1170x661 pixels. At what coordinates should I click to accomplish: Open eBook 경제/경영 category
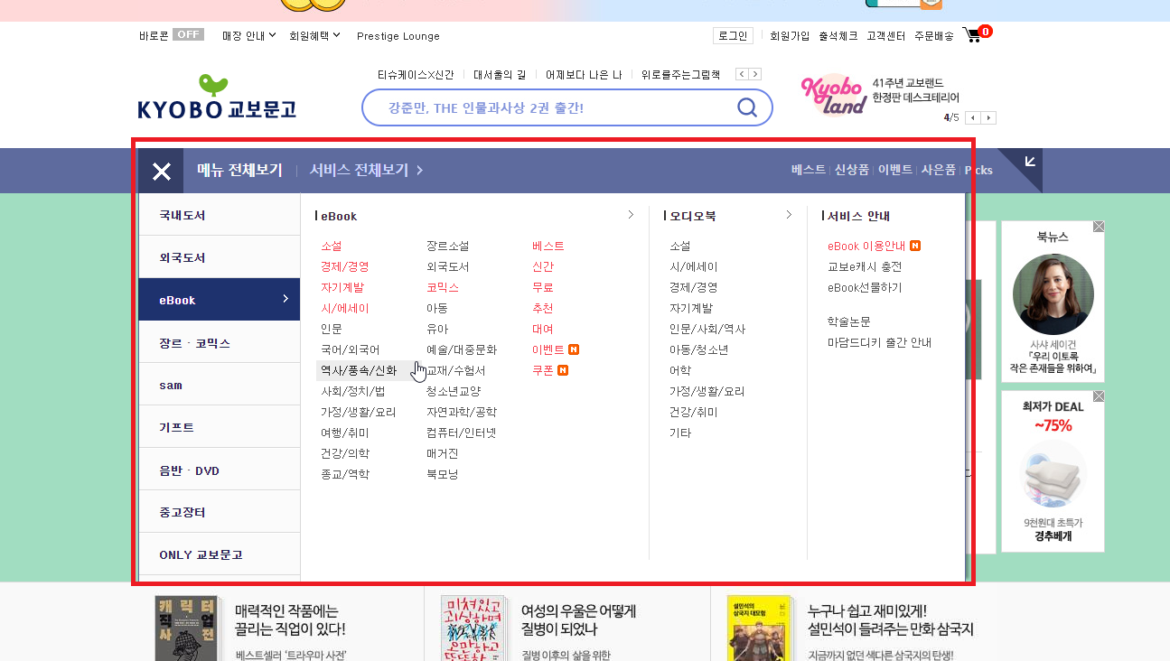point(345,266)
